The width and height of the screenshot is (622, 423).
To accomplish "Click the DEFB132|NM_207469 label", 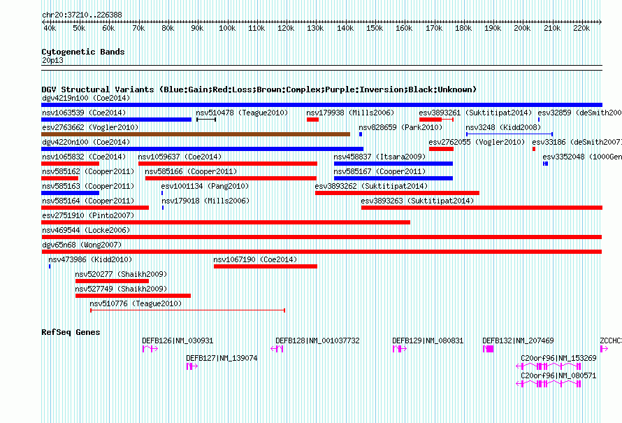I will (x=518, y=341).
